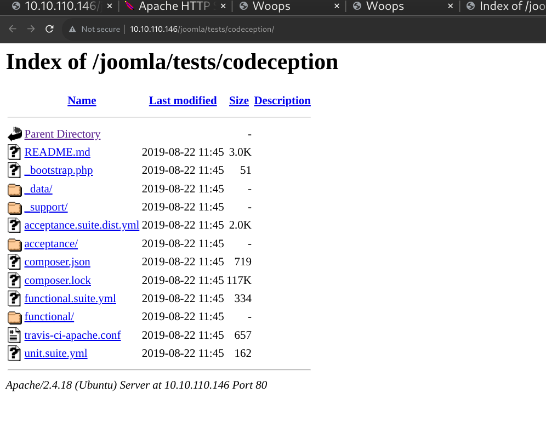
Task: Close the Apache HTTP tab
Action: [223, 7]
